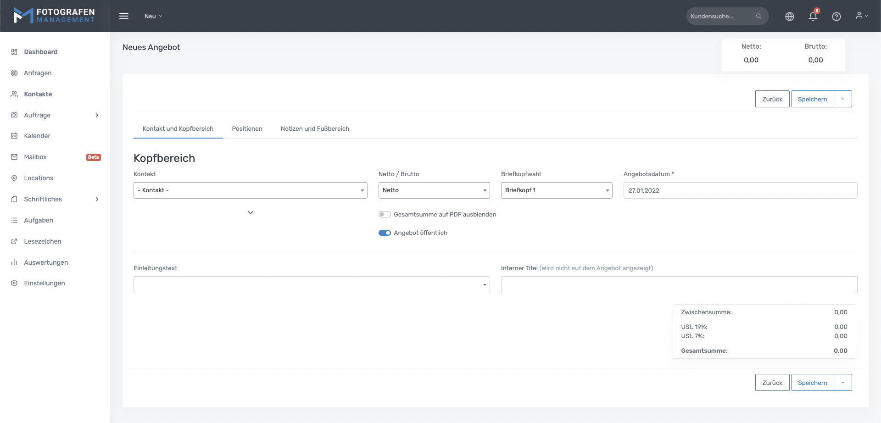Screen dimensions: 881x423
Task: Open the Kontakt dropdown
Action: coord(250,190)
